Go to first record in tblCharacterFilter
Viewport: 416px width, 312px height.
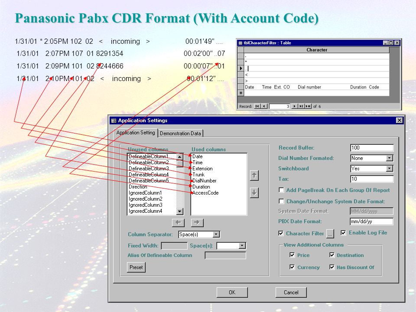pyautogui.click(x=257, y=106)
